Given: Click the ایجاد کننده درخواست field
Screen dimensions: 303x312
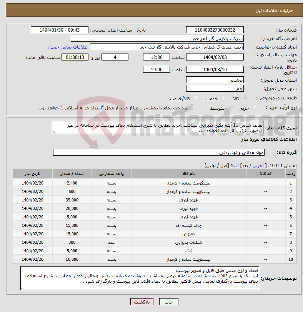Looking at the screenshot, I should [167, 47].
